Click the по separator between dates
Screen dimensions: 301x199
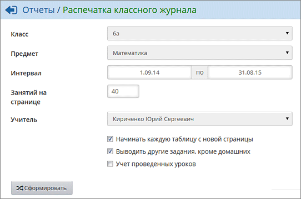pos(200,72)
